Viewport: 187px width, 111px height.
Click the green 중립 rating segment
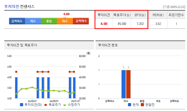coord(49,21)
